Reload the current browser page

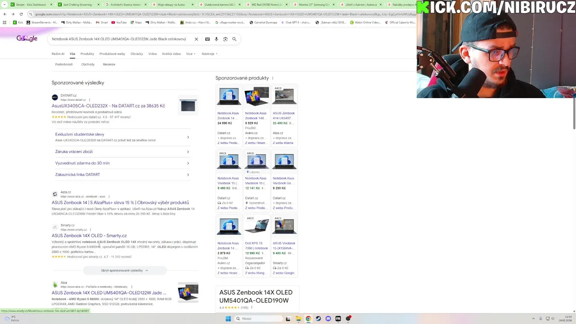pos(21,14)
